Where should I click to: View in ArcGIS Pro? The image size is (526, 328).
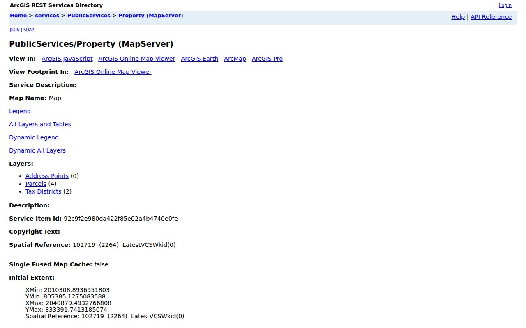coord(267,59)
